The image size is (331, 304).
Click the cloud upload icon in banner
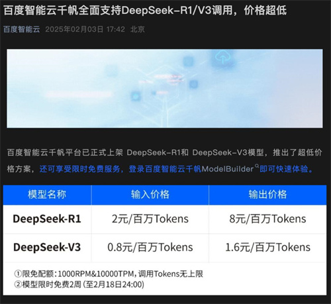[223, 57]
